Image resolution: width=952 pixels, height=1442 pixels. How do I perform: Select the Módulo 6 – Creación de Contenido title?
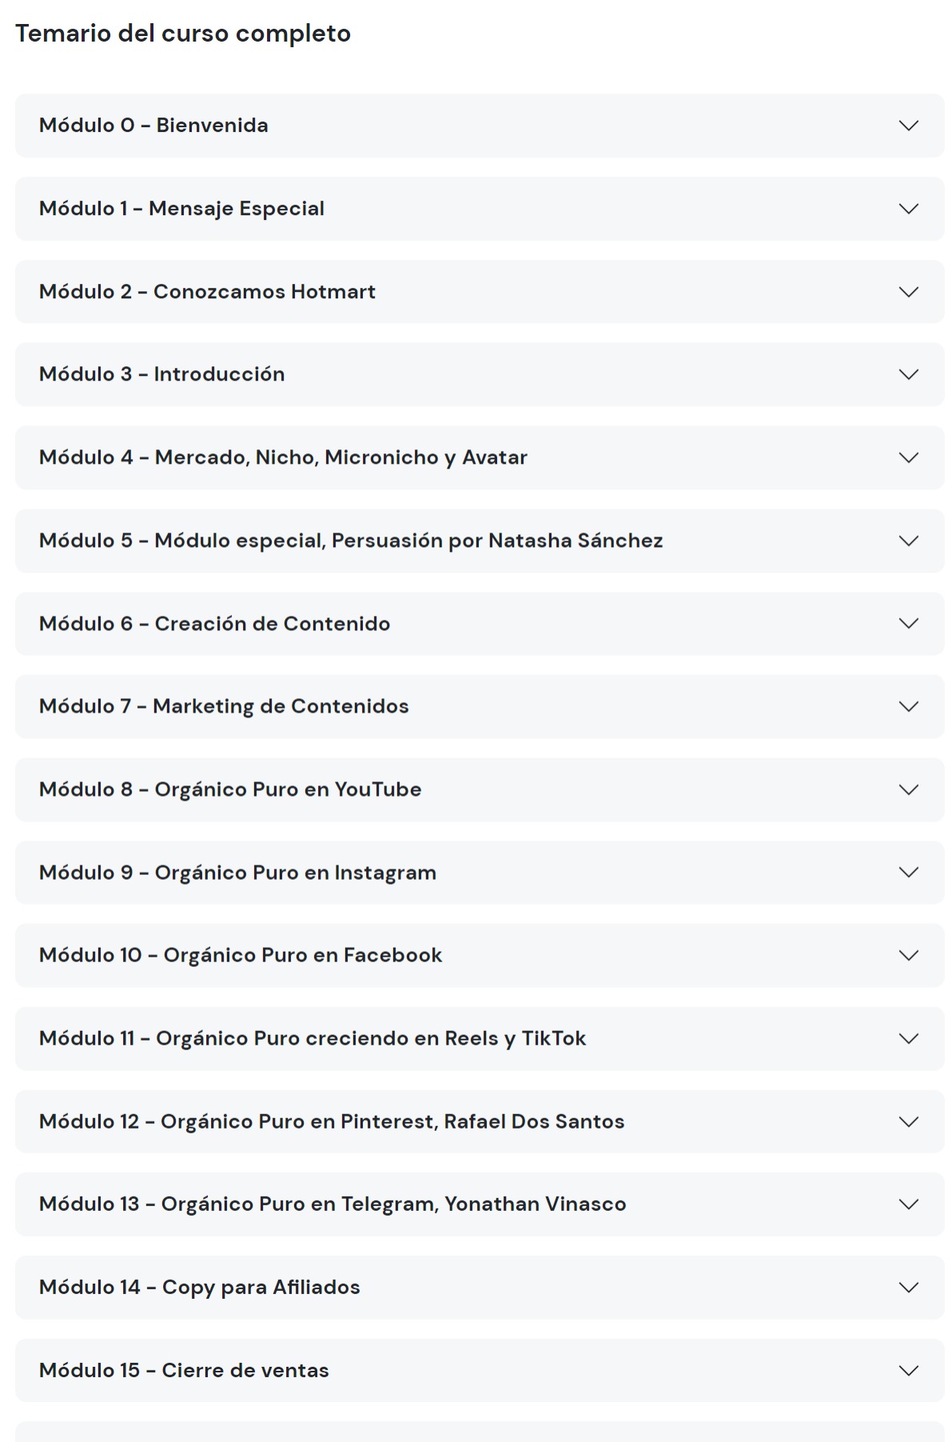point(214,624)
